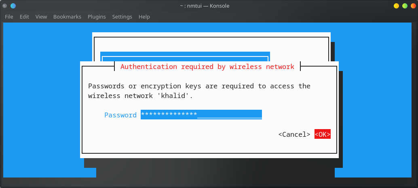Select Cancel in the authentication dialog
Screen dimensions: 418x188
(x=294, y=134)
